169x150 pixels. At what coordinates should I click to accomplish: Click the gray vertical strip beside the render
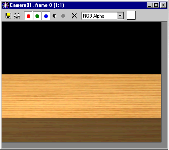point(164,82)
